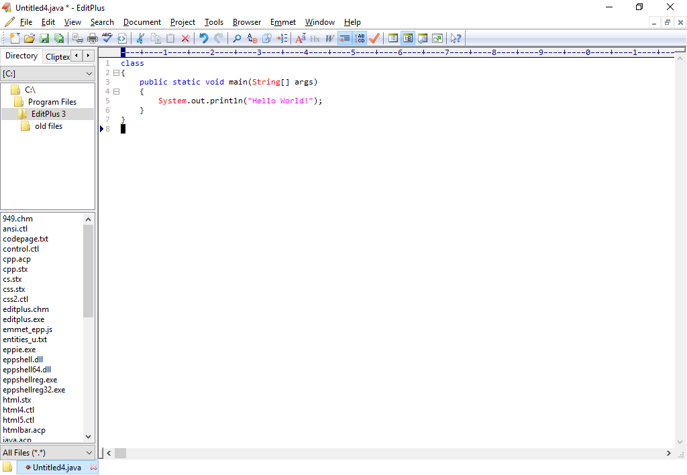
Task: Create a new document with the New icon
Action: [13, 38]
